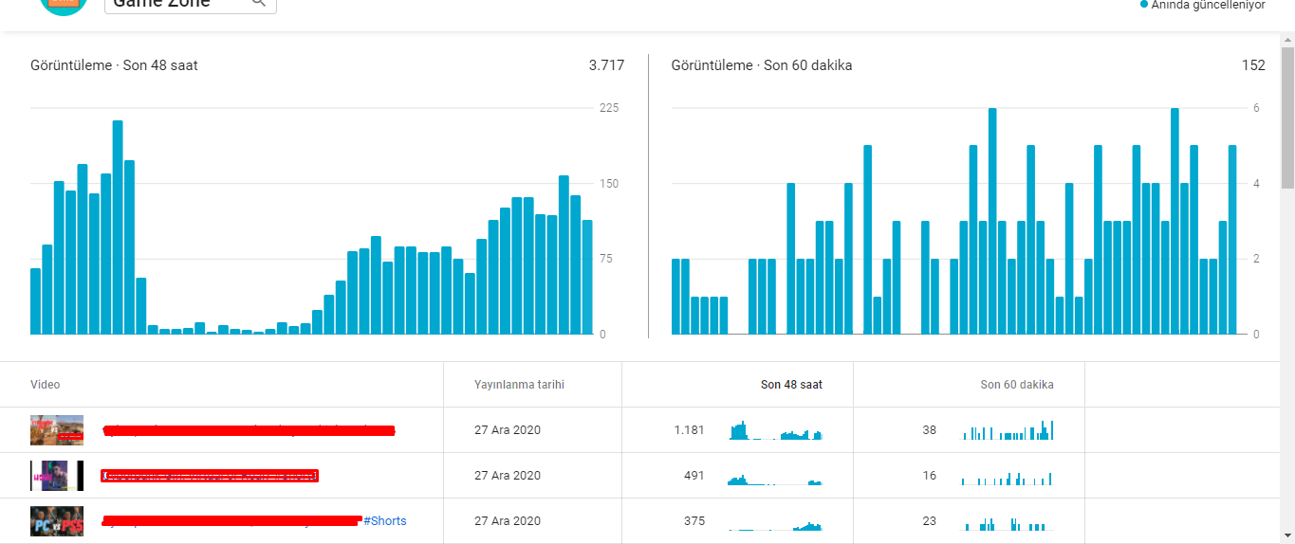Click the tallest bar in 48-hour chart
Viewport: 1295px width, 544px height.
click(x=118, y=227)
